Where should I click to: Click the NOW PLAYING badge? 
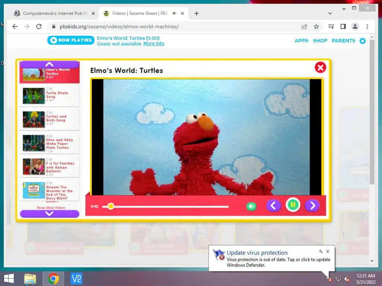point(71,40)
